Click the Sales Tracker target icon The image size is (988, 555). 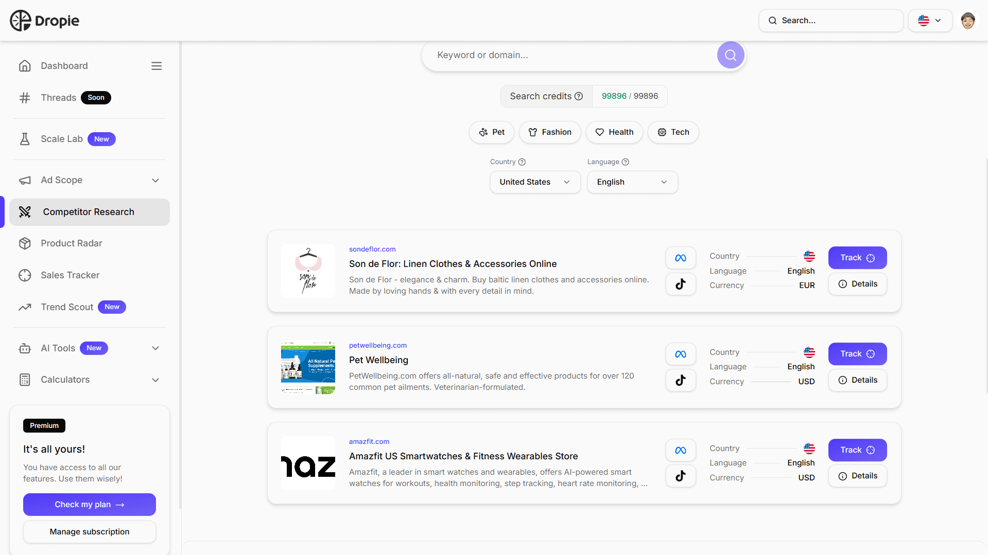pos(25,275)
